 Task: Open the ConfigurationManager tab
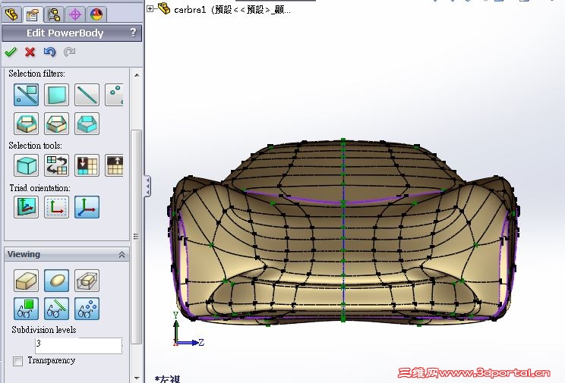[x=54, y=14]
